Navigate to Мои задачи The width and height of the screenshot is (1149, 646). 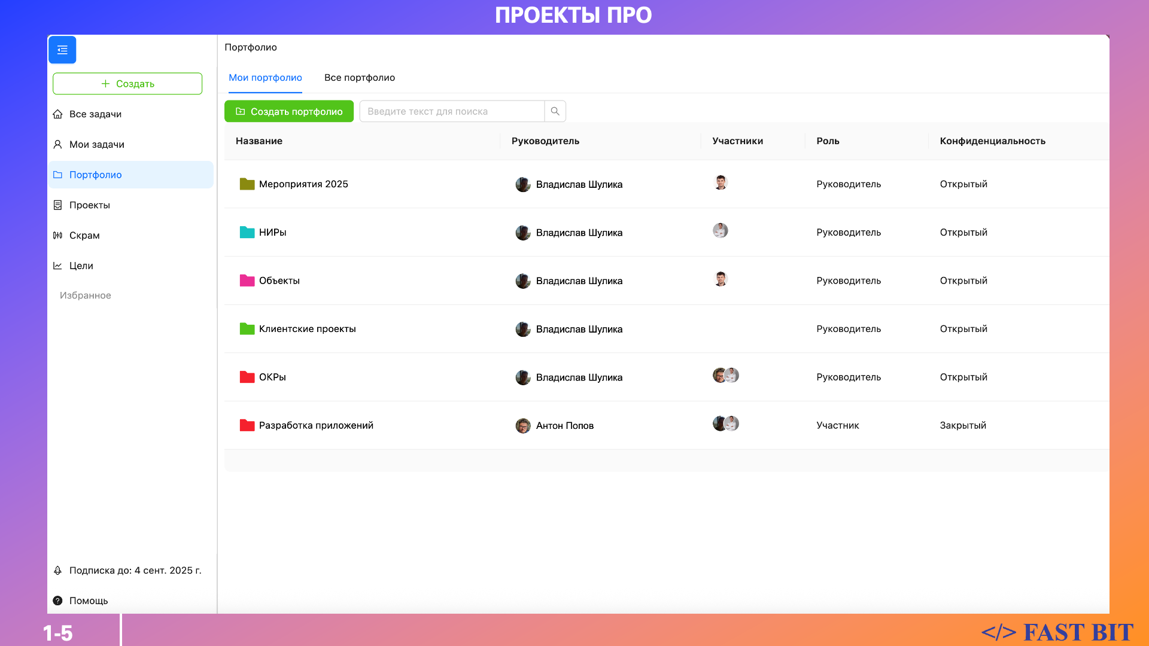96,144
